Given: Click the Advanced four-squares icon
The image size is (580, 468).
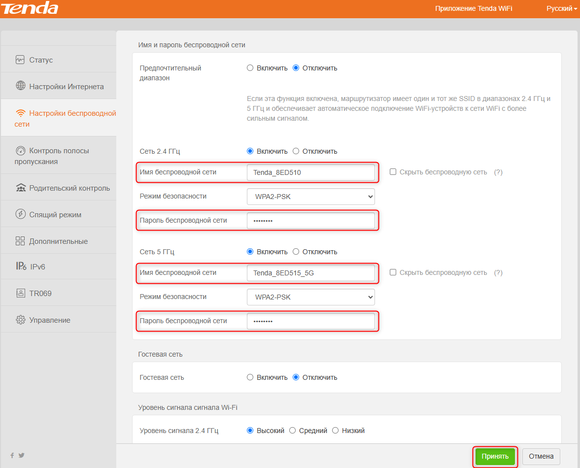Looking at the screenshot, I should (20, 241).
